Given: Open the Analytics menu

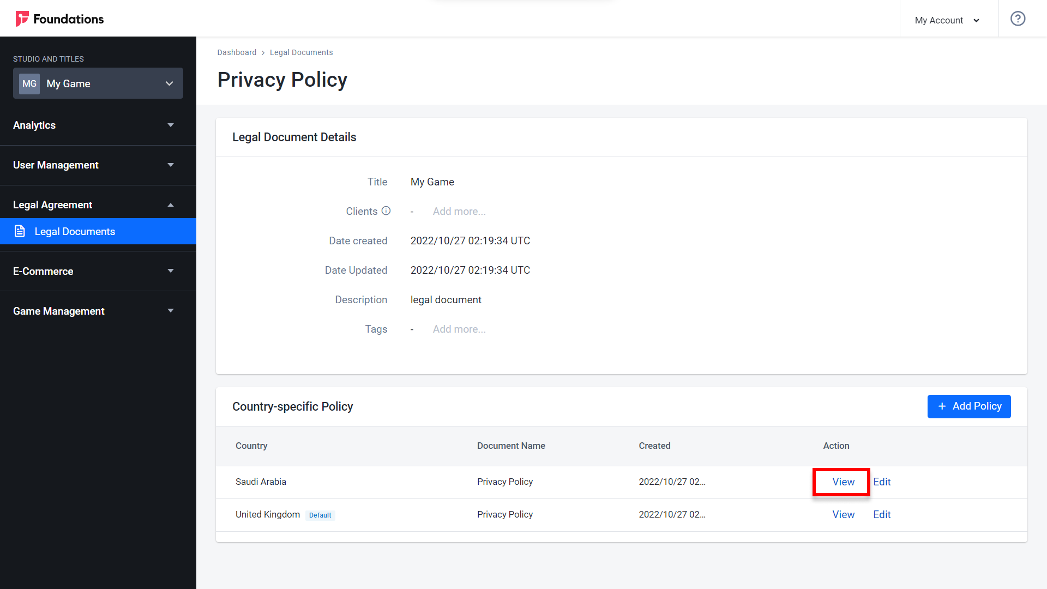Looking at the screenshot, I should click(92, 125).
